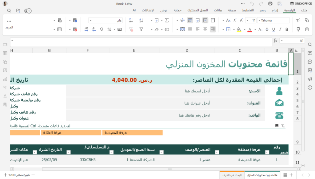
Task: Select the AutoSum Σ icon
Action: 167,20
